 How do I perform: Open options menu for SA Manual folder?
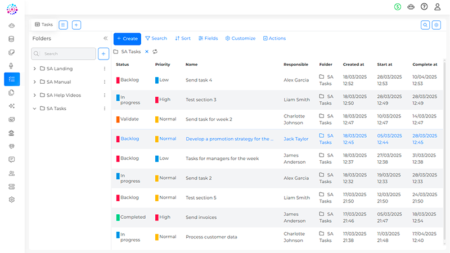click(x=105, y=82)
